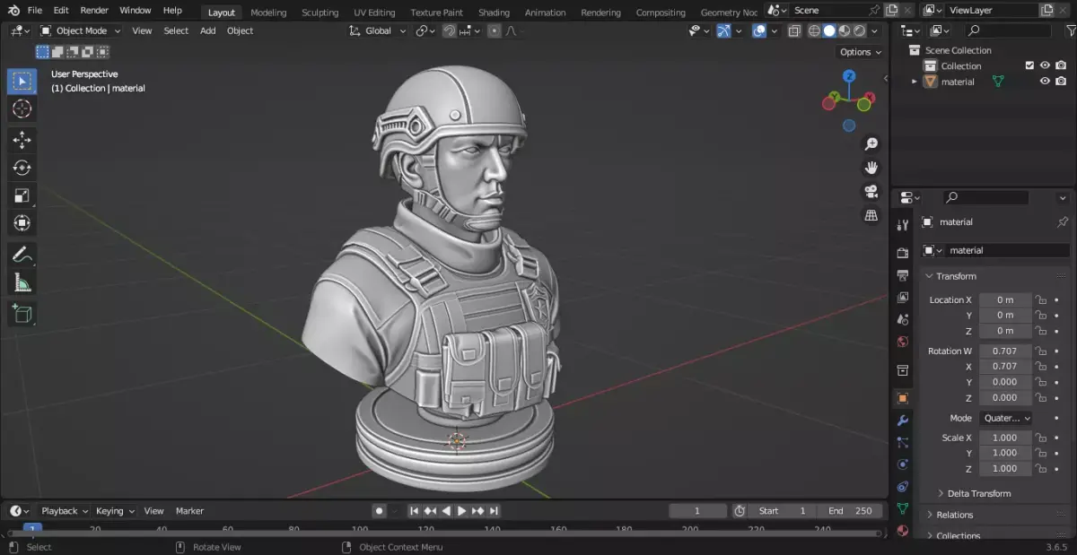
Task: Choose the Annotate tool
Action: click(22, 255)
